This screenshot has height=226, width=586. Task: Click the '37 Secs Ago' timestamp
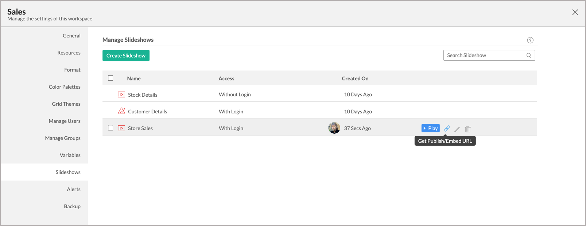357,128
